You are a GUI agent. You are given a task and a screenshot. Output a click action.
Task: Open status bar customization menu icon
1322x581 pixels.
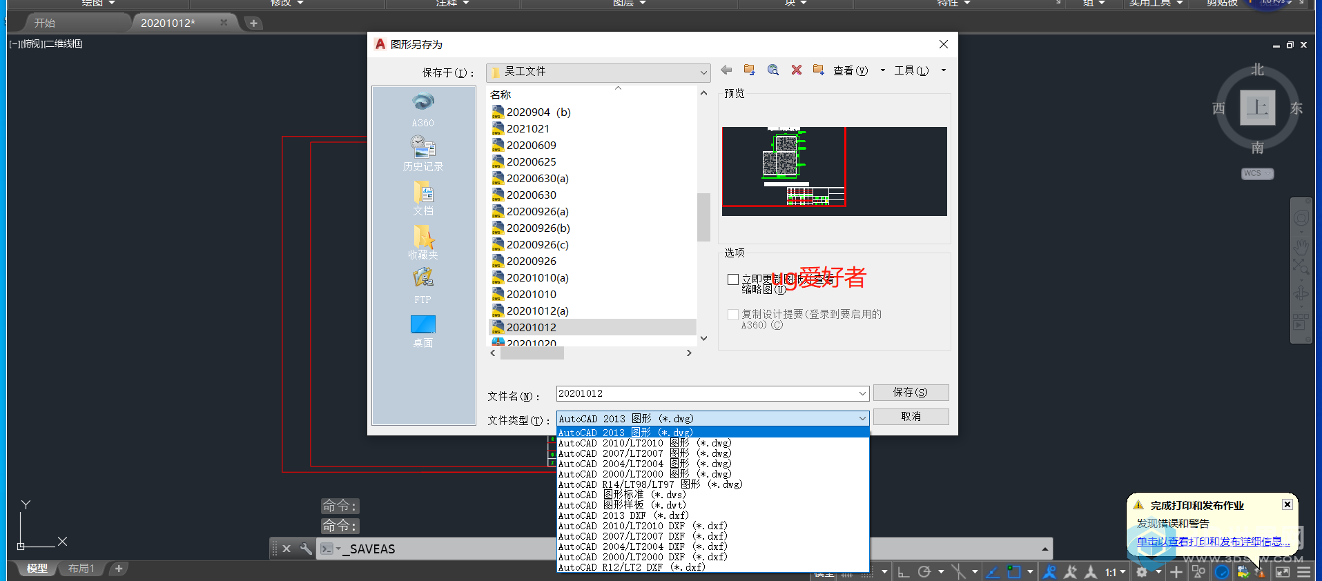[1303, 571]
